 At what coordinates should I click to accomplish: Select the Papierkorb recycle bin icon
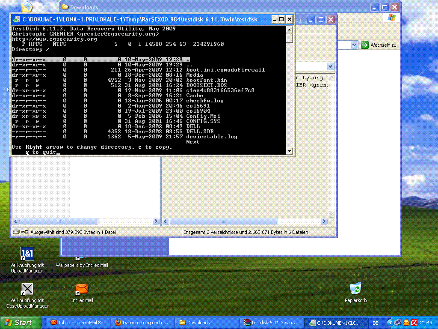click(x=355, y=288)
